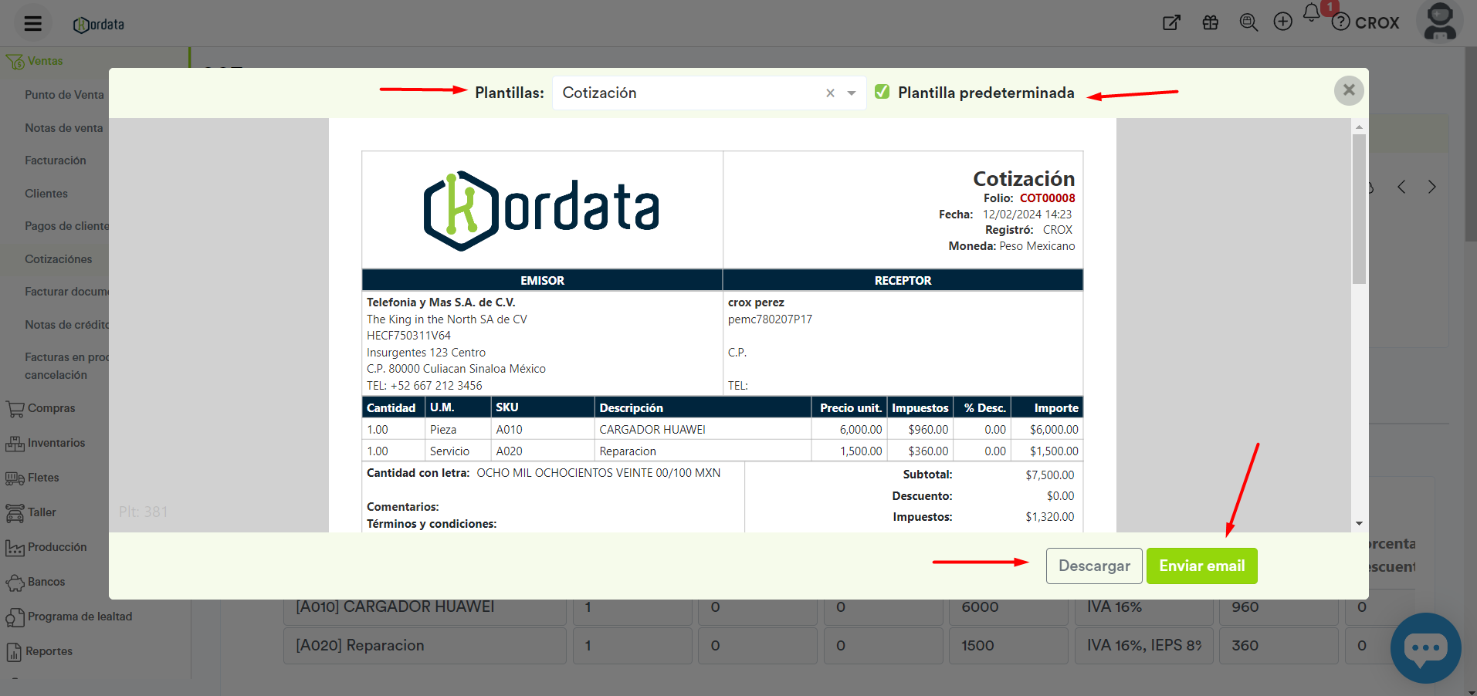This screenshot has height=696, width=1477.
Task: Open the chat bubble widget
Action: tap(1424, 647)
